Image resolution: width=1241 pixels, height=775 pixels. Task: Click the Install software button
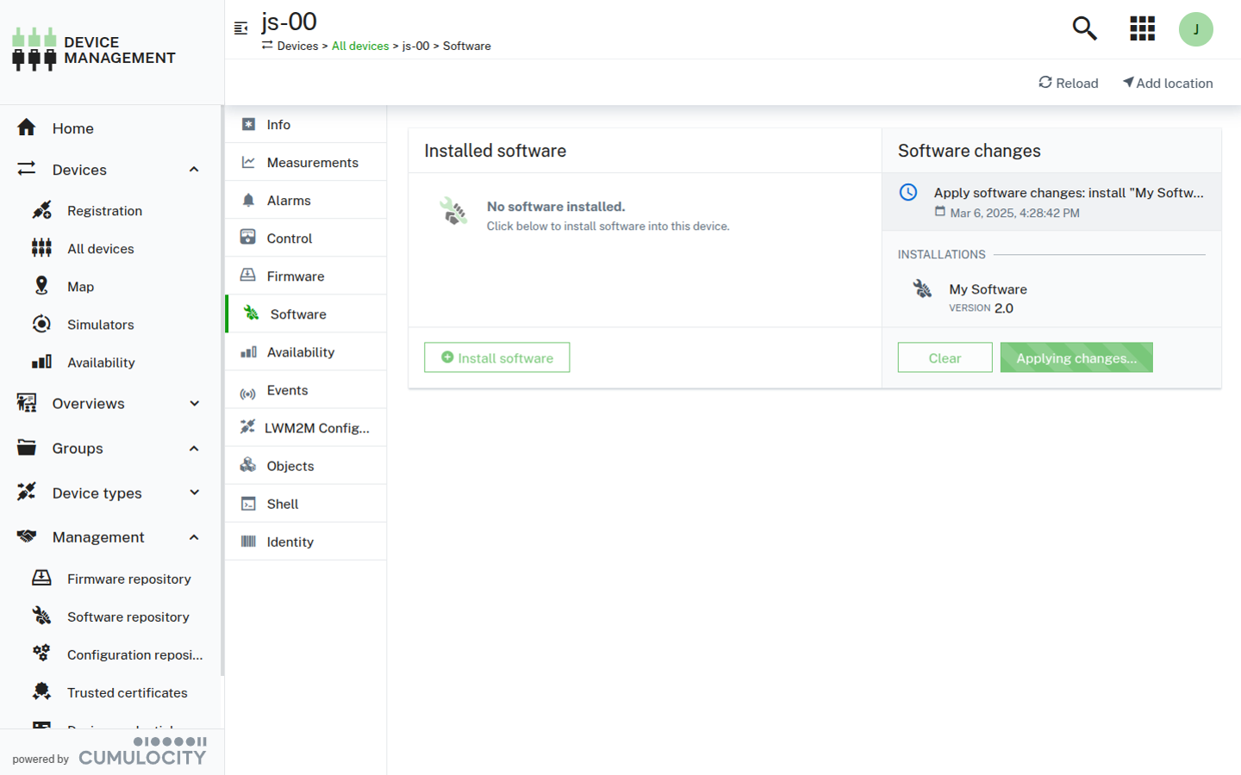(496, 357)
